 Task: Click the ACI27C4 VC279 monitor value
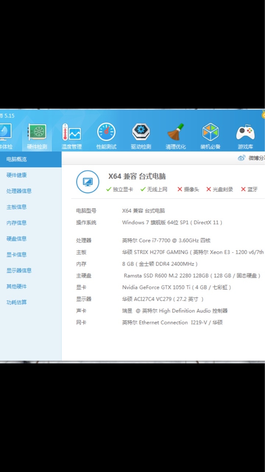tap(163, 299)
